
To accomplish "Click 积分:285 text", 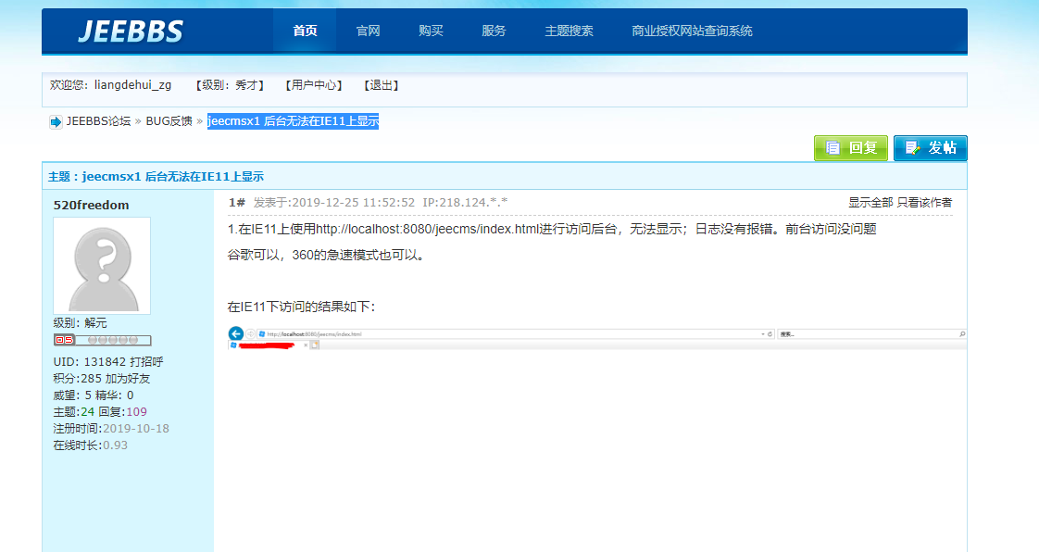I will 77,379.
